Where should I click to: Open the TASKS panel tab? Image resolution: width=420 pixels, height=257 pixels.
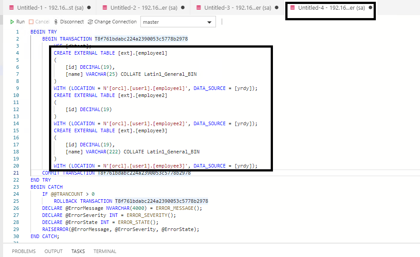click(x=78, y=251)
